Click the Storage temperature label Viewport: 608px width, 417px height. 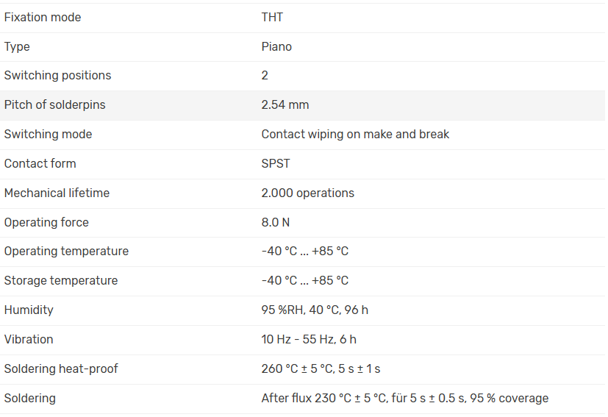(60, 280)
